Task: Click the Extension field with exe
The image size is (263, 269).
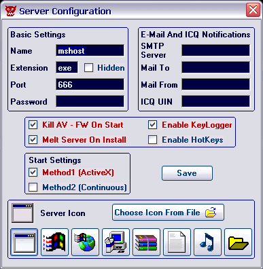Action: pos(67,67)
